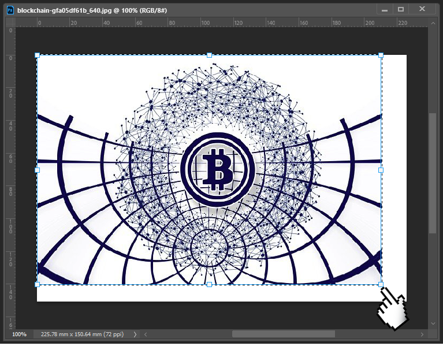Viewport: 443px width, 357px height.
Task: Minimize the document window
Action: click(x=384, y=10)
